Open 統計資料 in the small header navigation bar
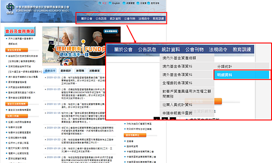This screenshot has width=272, height=163. (x=115, y=19)
